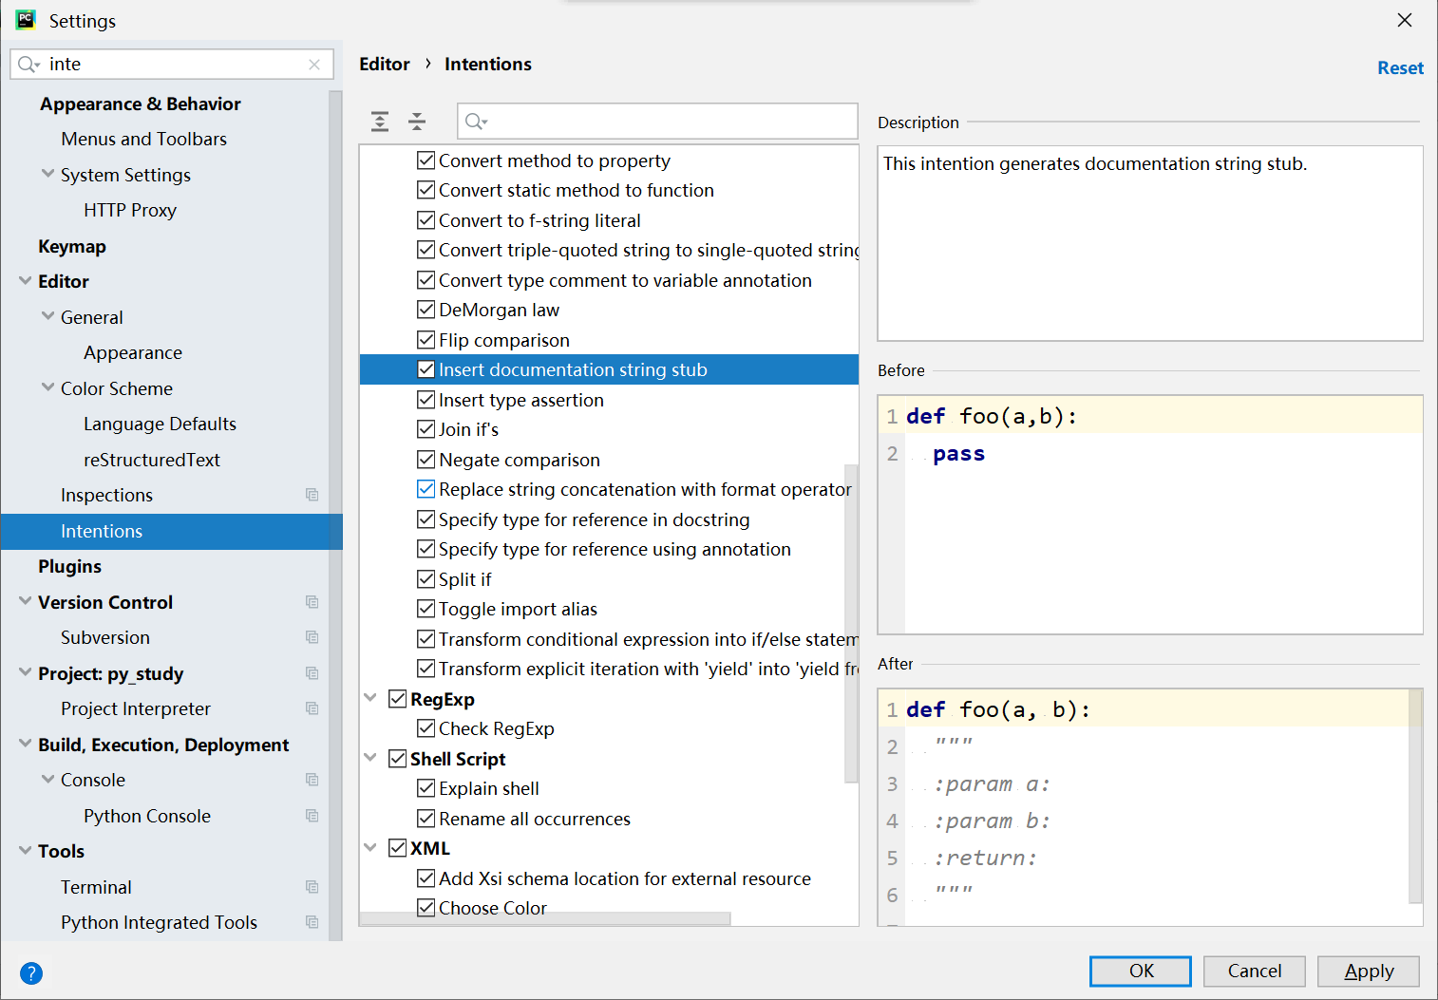Select Plugins in the settings sidebar
This screenshot has width=1438, height=1000.
point(69,566)
